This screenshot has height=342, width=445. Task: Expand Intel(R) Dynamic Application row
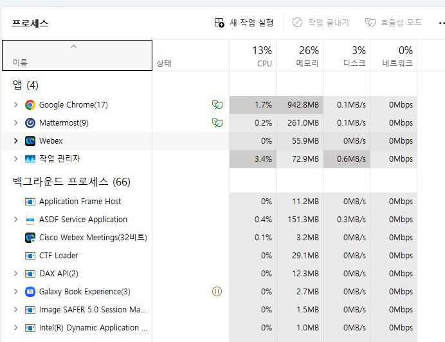point(16,327)
